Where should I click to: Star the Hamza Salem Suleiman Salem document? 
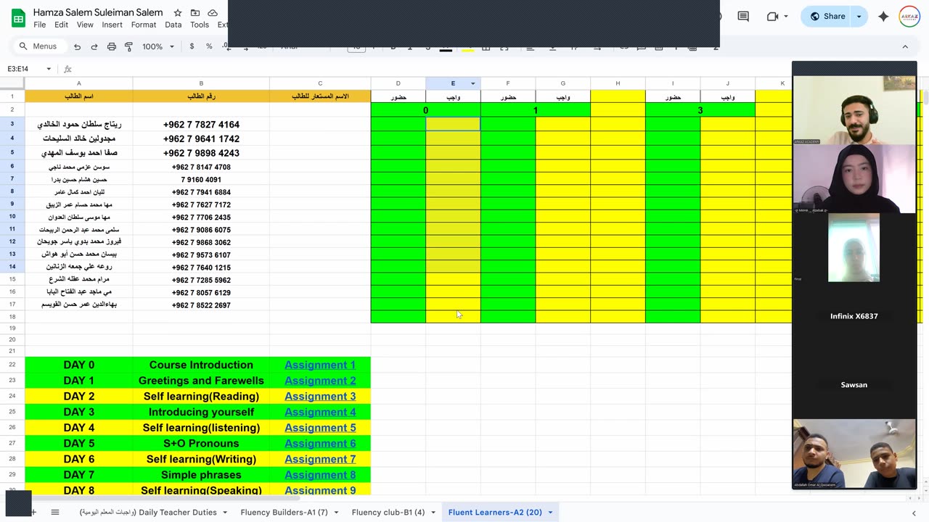(178, 13)
